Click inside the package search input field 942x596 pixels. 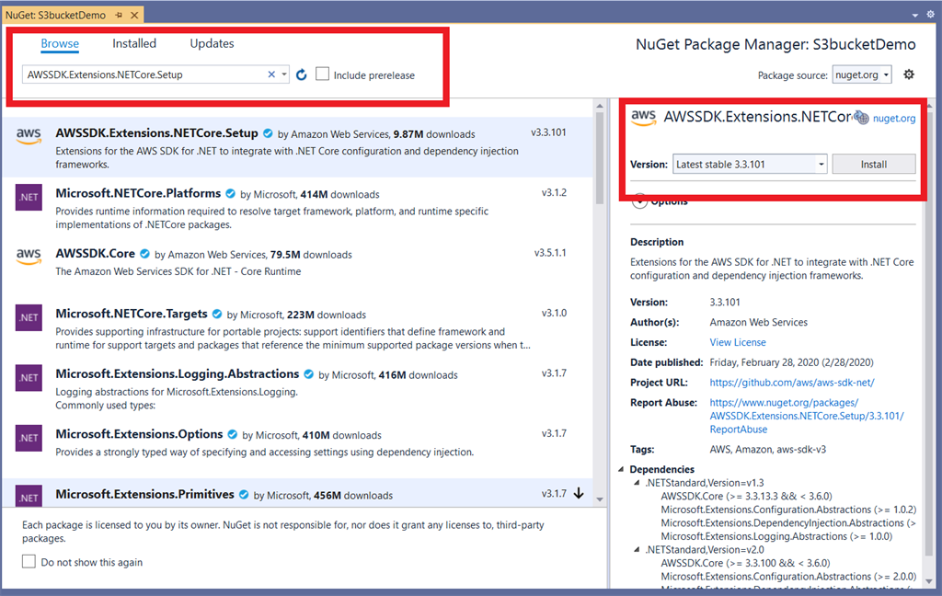[147, 74]
